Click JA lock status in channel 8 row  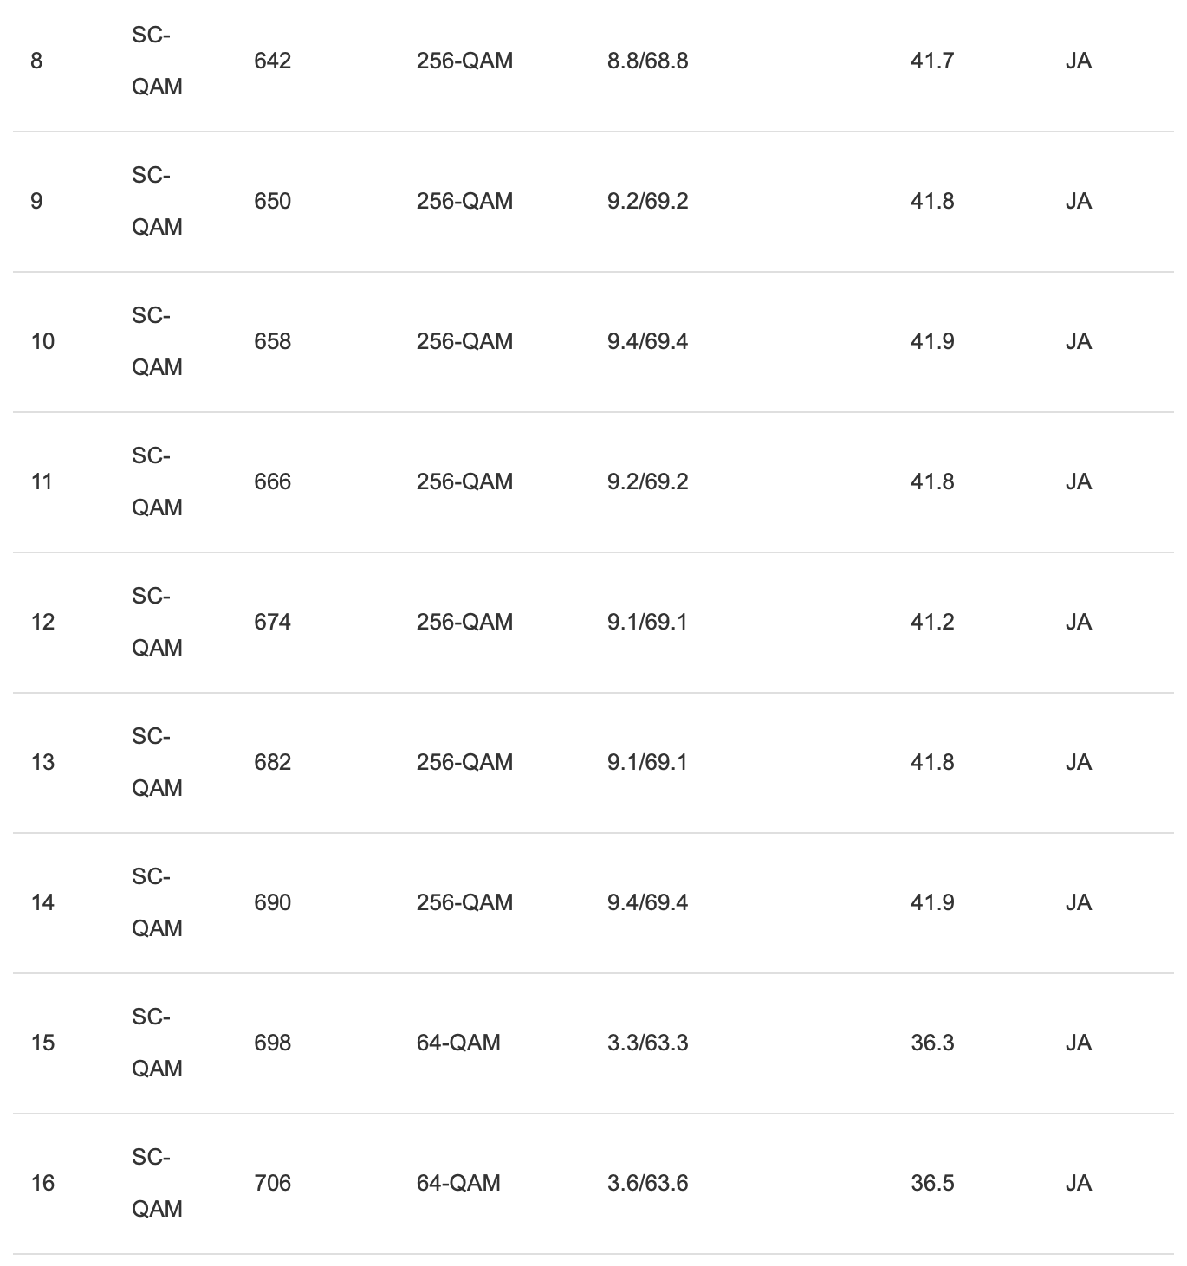point(1078,61)
